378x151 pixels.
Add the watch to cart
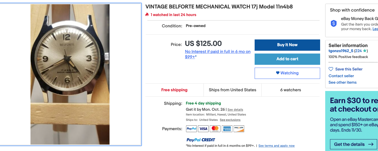pos(287,59)
